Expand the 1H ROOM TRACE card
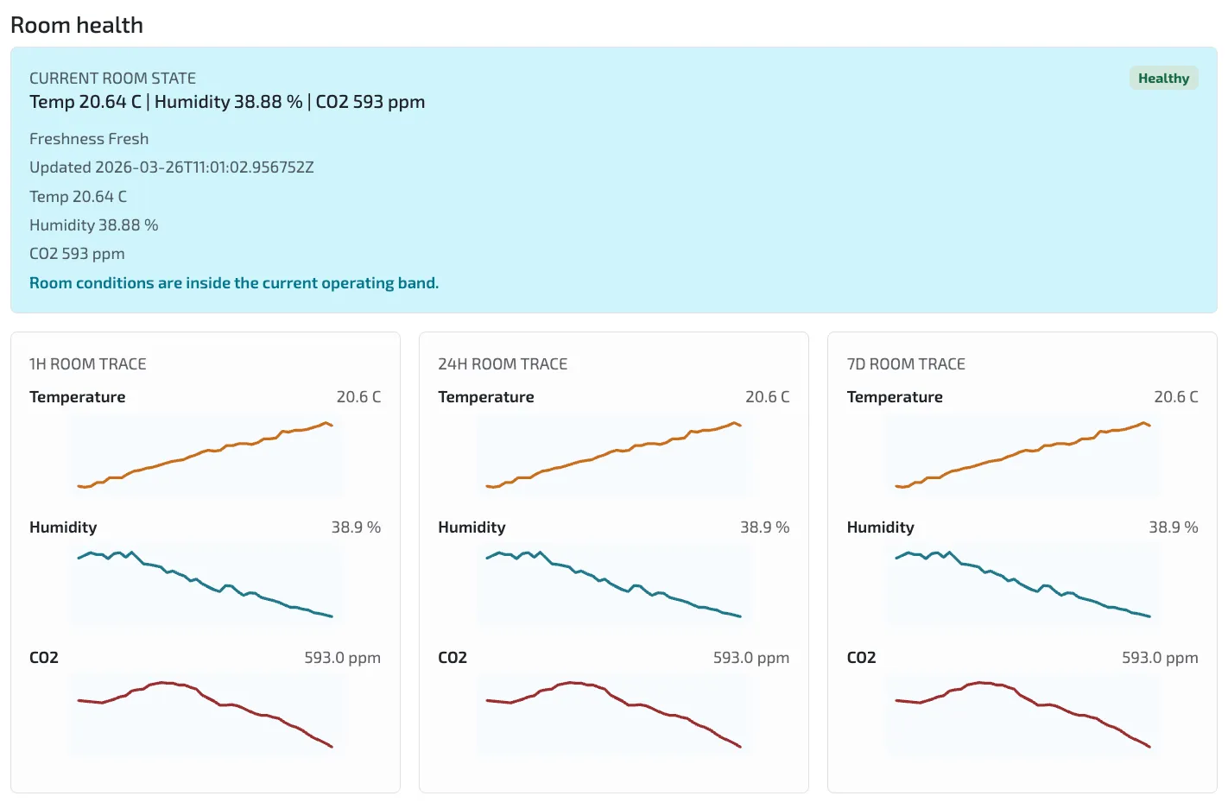Image resolution: width=1228 pixels, height=802 pixels. pyautogui.click(x=87, y=363)
